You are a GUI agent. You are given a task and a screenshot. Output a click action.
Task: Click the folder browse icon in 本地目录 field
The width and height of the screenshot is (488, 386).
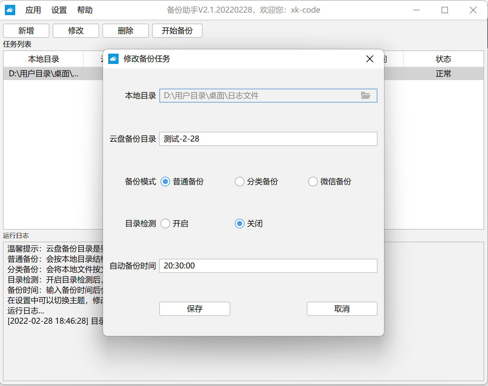[366, 95]
